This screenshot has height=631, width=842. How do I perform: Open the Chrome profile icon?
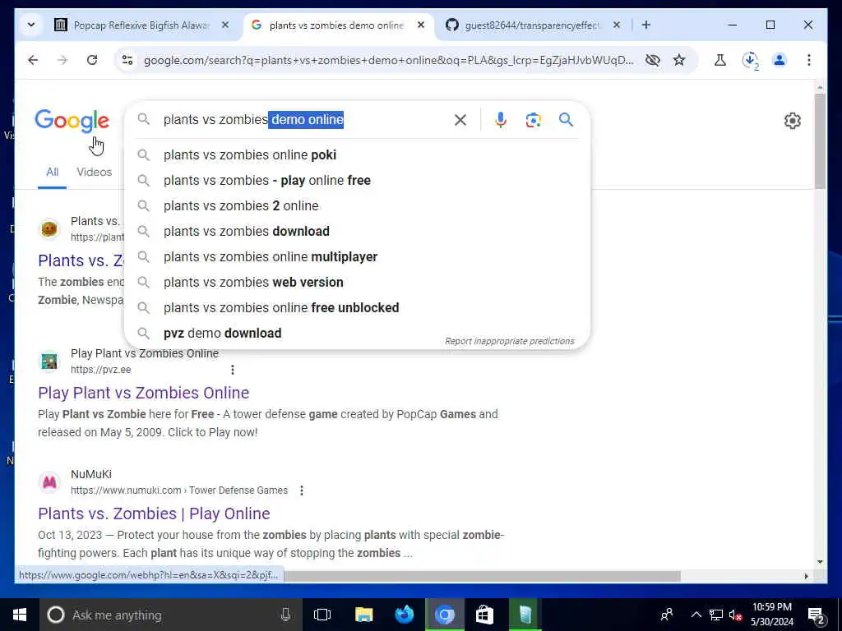780,60
